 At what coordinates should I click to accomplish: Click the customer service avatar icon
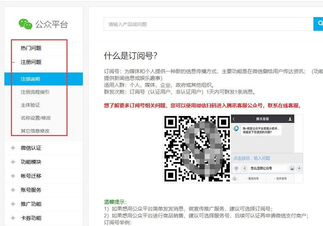click(236, 128)
